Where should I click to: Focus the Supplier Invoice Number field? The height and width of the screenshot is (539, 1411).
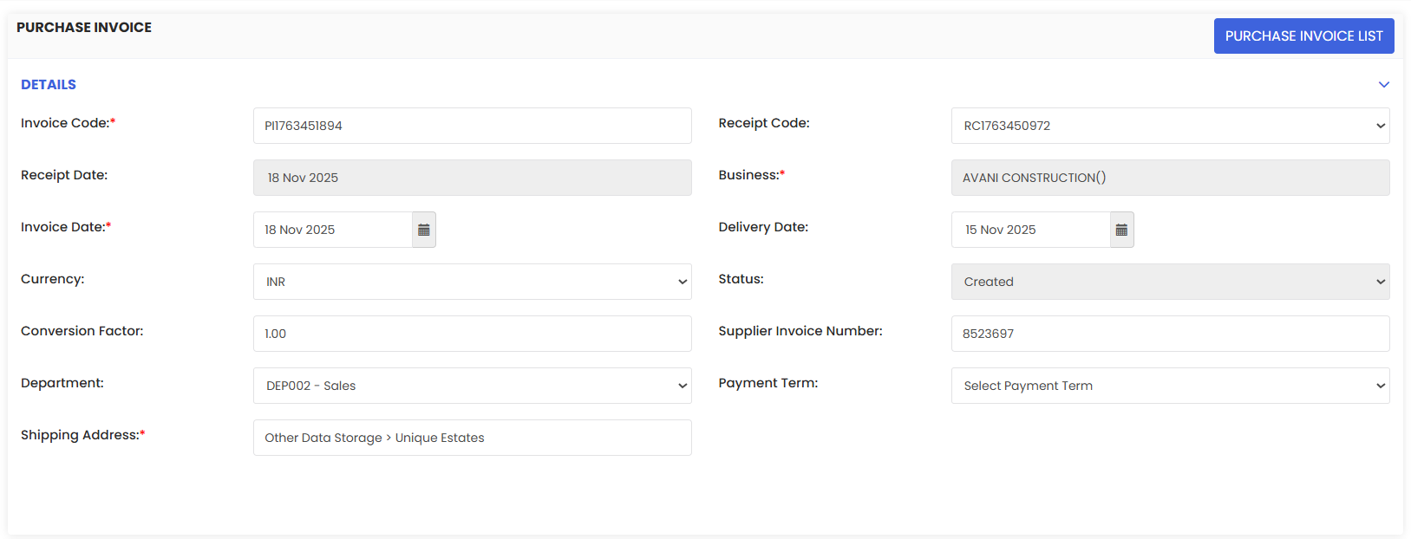tap(1170, 334)
